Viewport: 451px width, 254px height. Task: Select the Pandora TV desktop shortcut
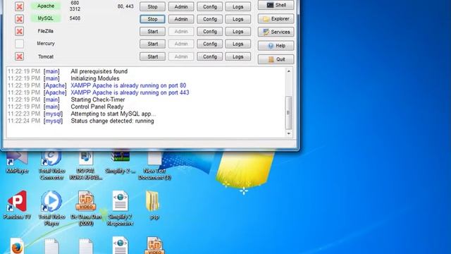click(17, 205)
